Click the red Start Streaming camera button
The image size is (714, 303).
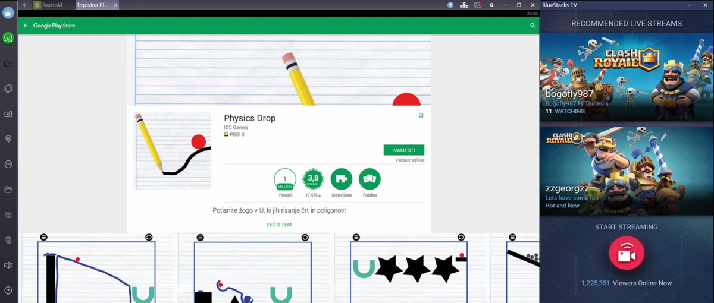point(627,254)
